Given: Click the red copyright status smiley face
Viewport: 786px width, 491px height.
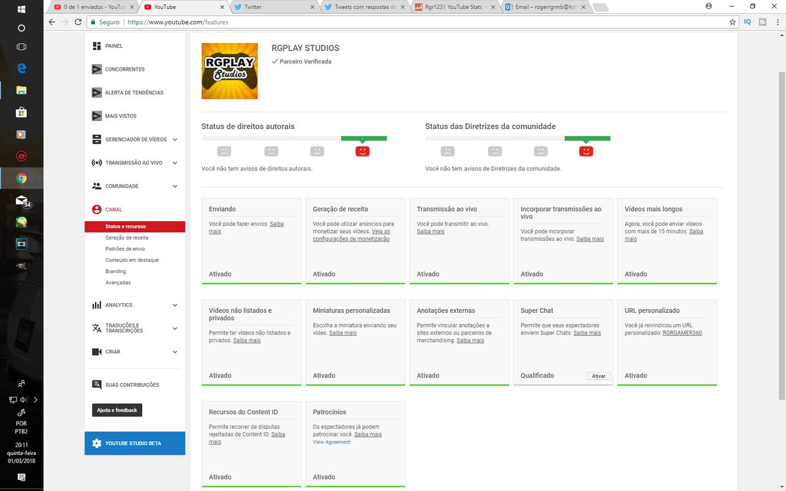Looking at the screenshot, I should [x=362, y=151].
